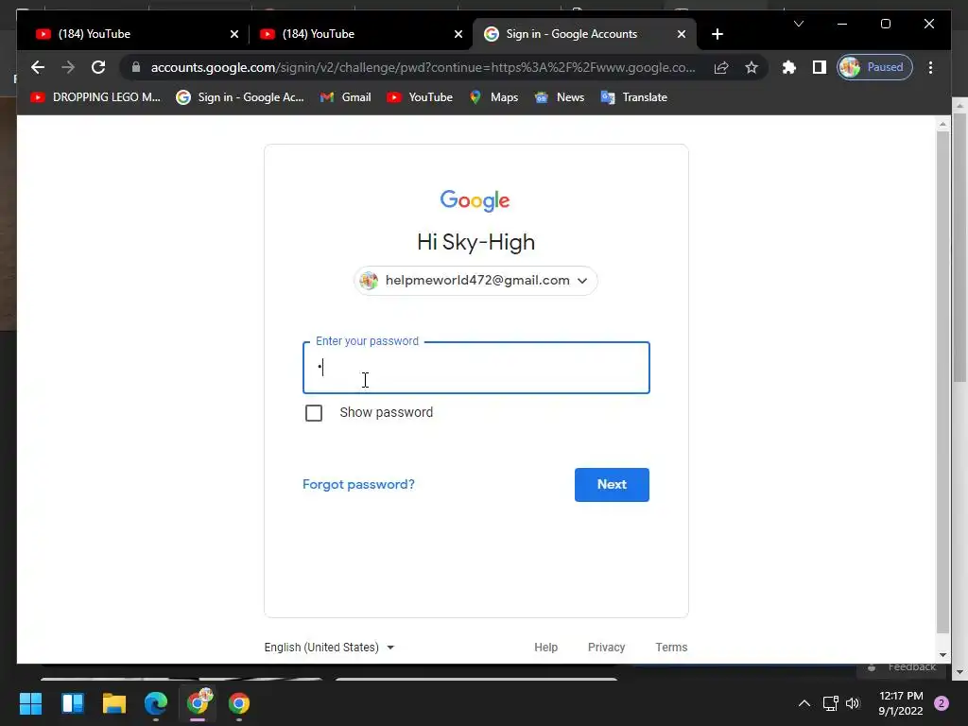Open the Chrome three-dot menu
This screenshot has height=726, width=968.
click(930, 67)
